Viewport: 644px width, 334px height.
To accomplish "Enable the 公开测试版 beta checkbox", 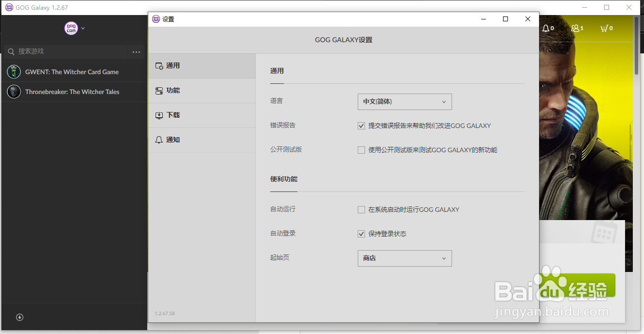I will tap(361, 150).
